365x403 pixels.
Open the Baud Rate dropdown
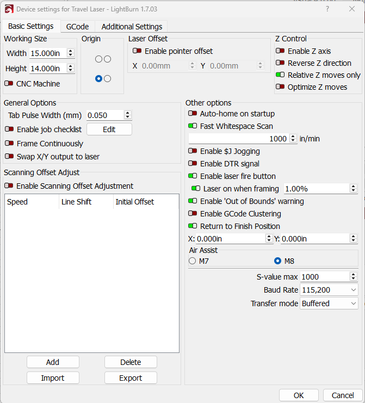(329, 290)
